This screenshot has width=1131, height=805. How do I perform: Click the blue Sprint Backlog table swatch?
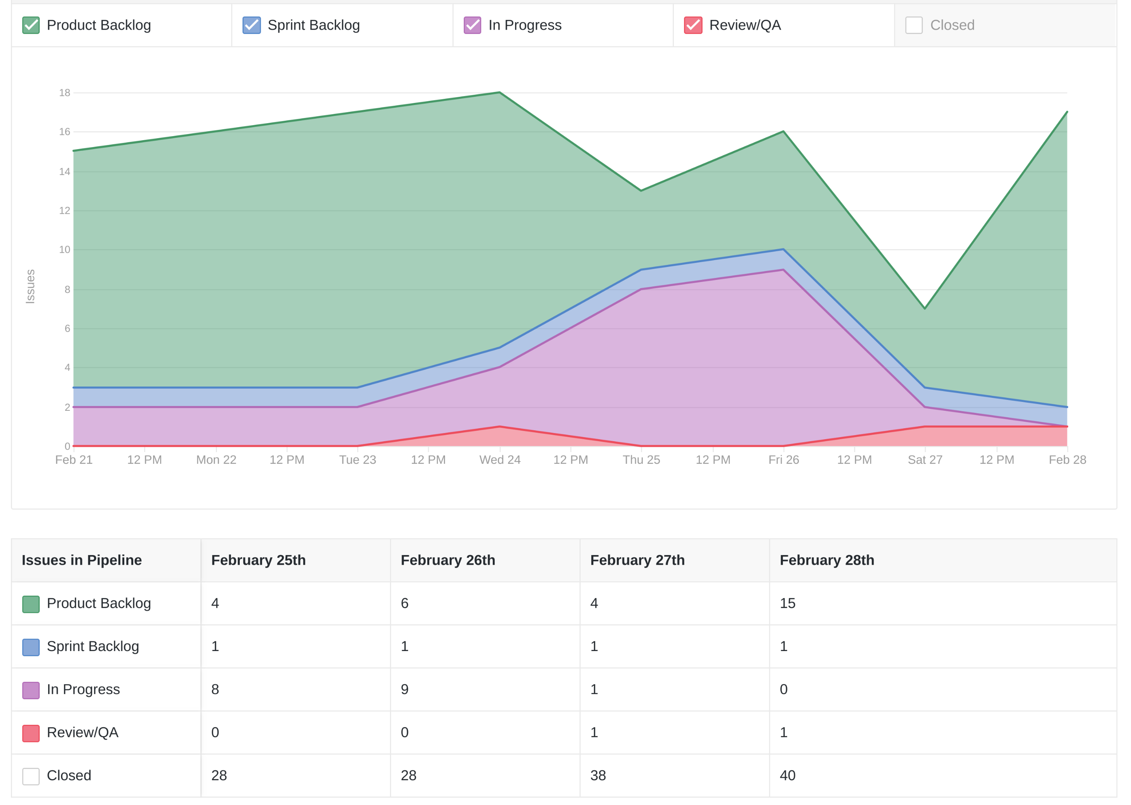click(31, 648)
